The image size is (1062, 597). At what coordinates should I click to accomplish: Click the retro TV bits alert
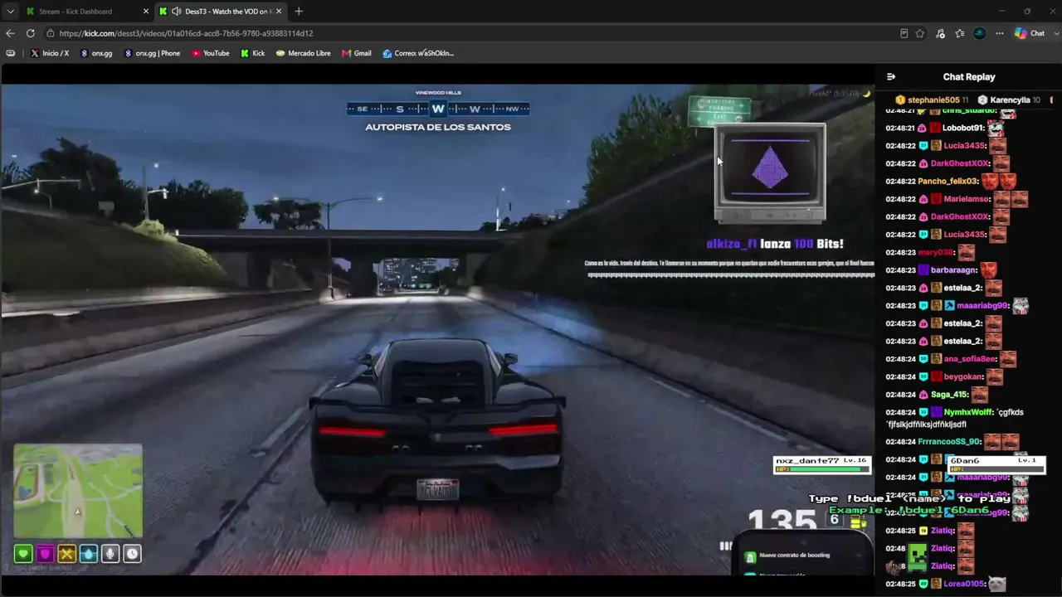coord(770,173)
